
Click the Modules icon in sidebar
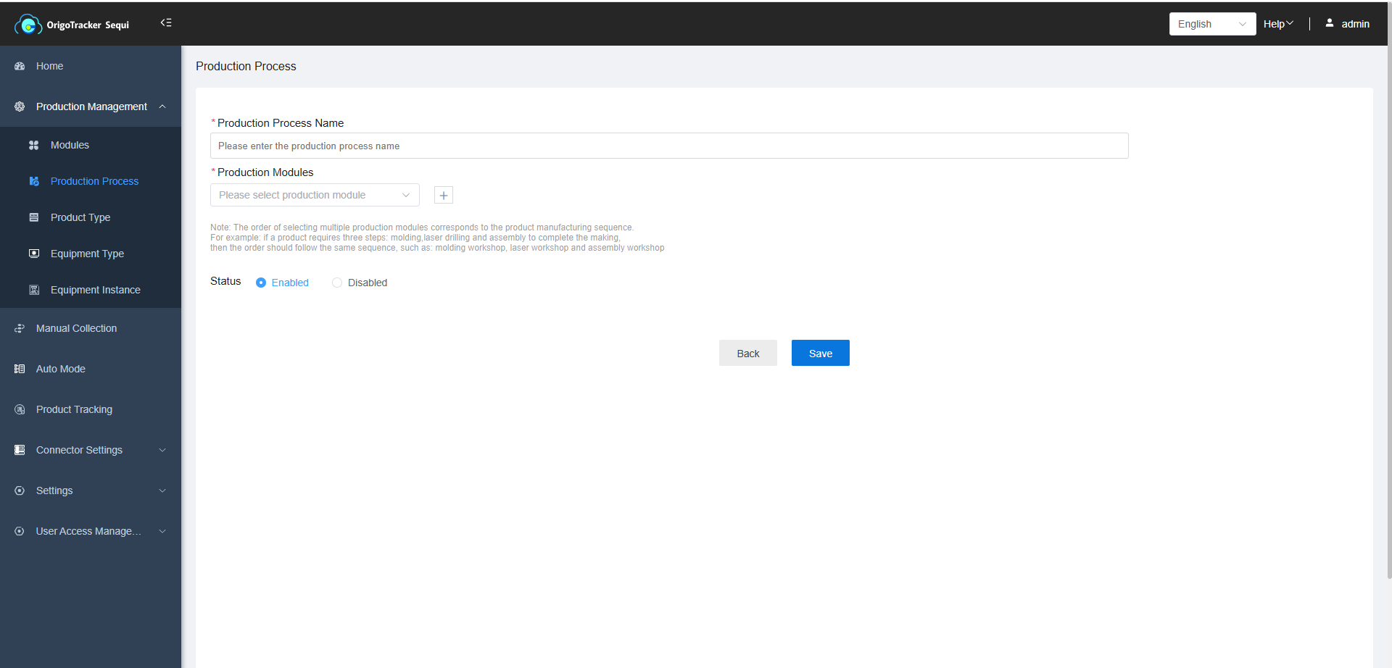coord(33,145)
